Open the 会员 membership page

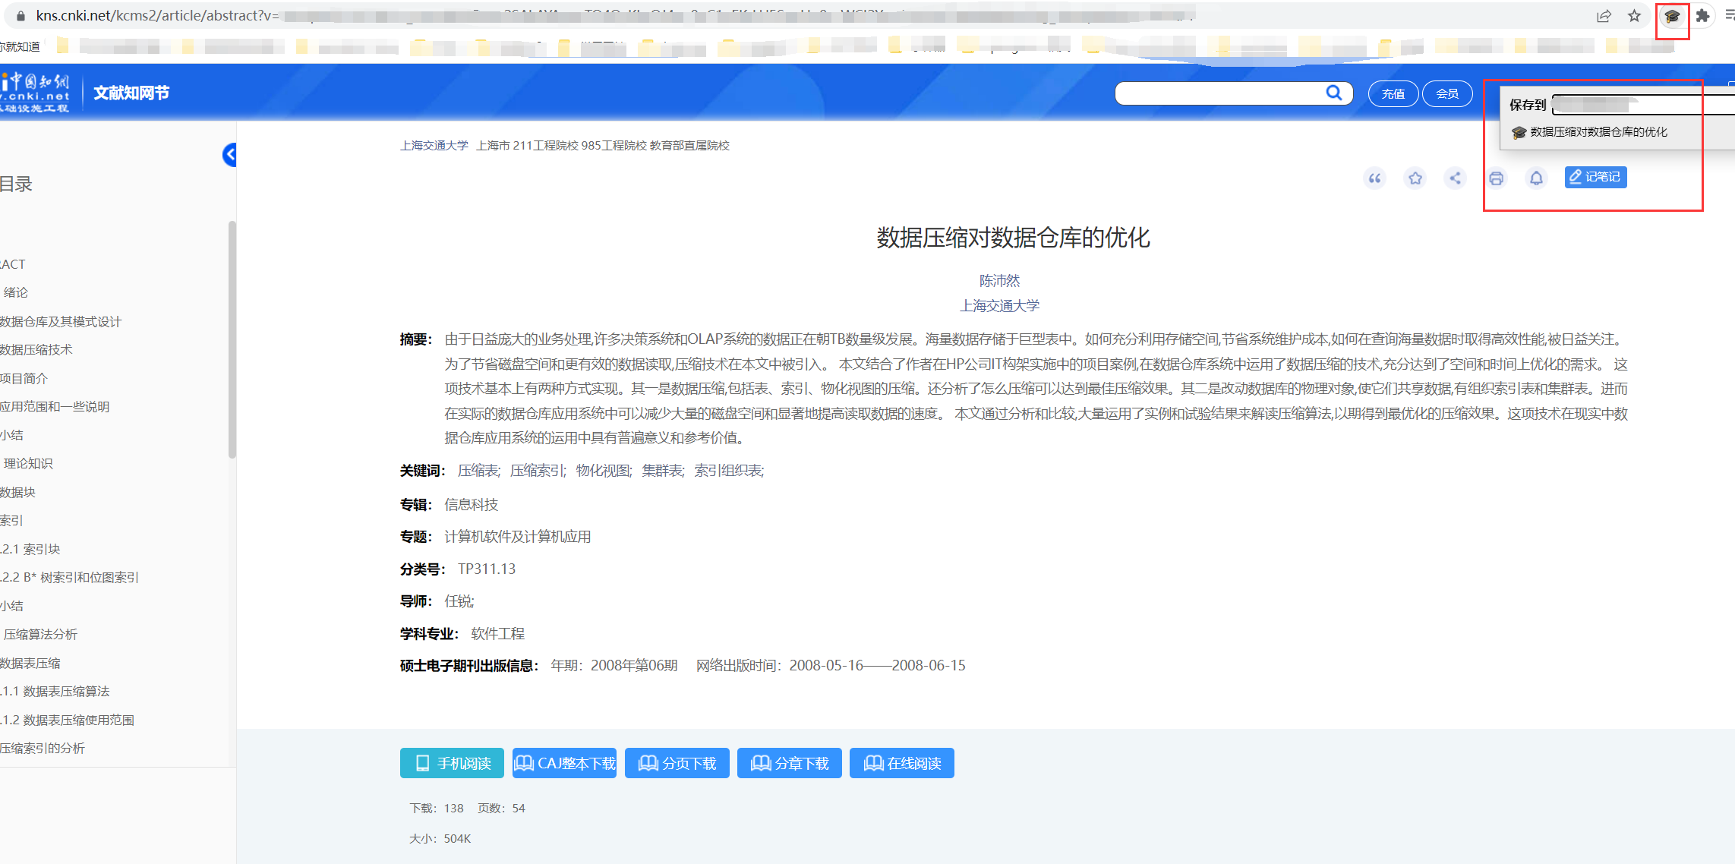1446,93
